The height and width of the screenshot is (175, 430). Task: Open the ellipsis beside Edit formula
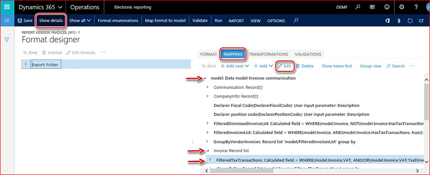pos(103,52)
